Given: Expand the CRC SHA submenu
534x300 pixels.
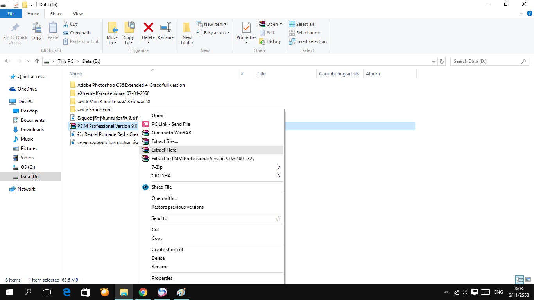Looking at the screenshot, I should point(211,176).
